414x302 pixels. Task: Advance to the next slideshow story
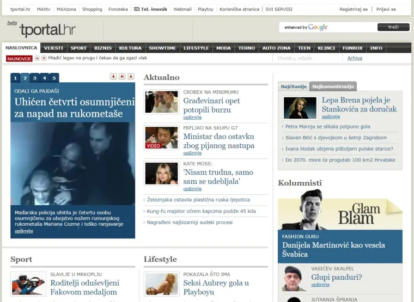point(131,77)
